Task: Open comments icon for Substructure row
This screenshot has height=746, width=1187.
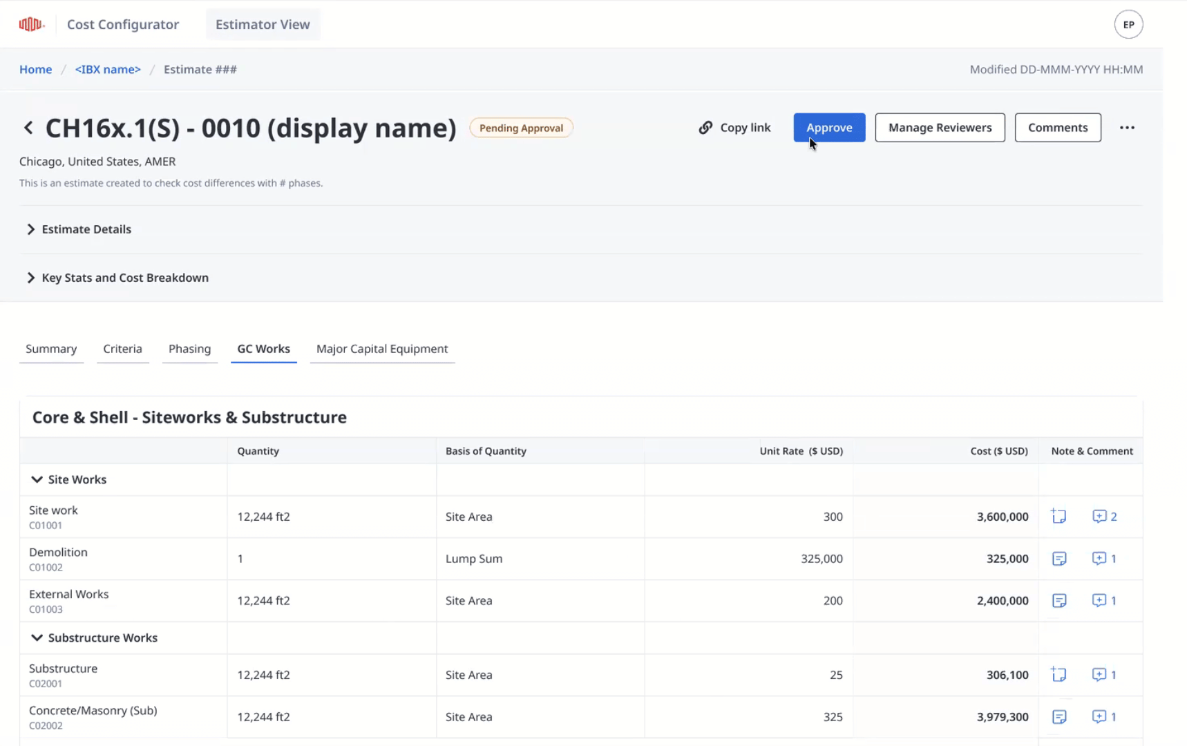Action: pyautogui.click(x=1104, y=674)
